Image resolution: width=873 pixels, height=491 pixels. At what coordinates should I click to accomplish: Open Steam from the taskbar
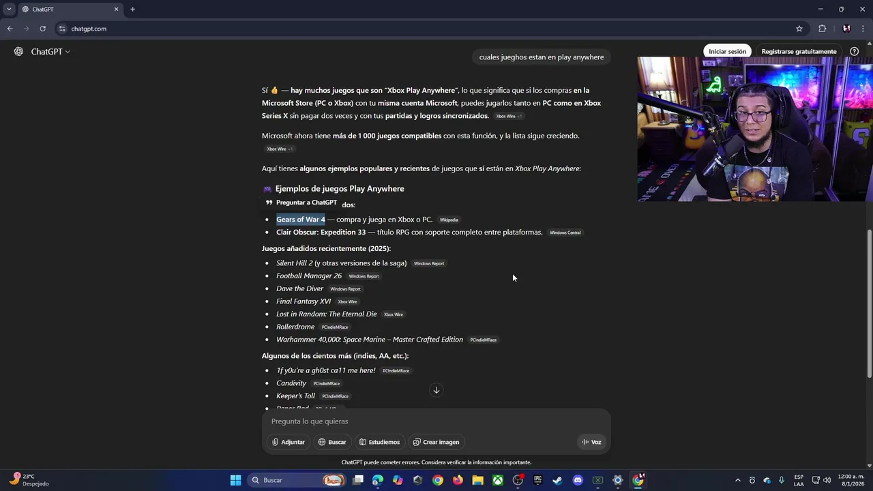coord(557,480)
